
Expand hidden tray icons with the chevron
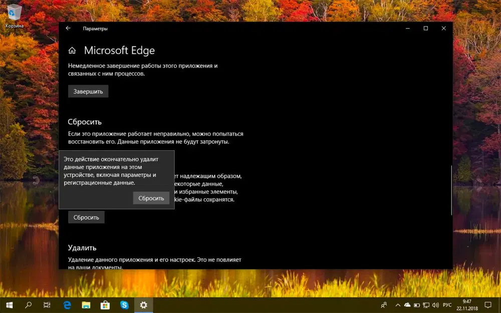(x=397, y=305)
